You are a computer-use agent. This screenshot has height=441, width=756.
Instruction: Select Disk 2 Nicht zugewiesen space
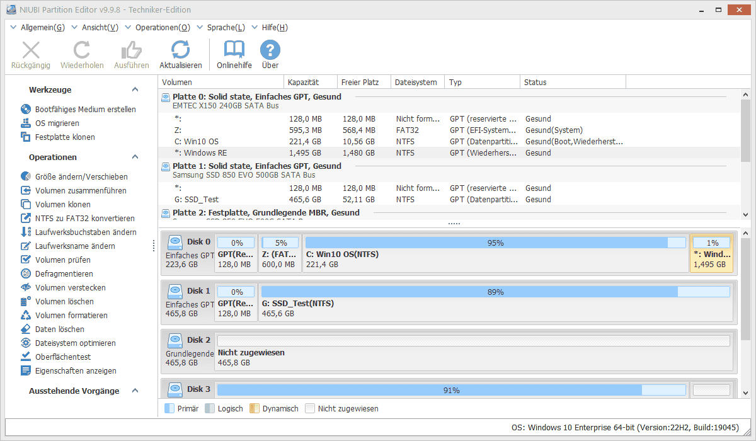(474, 352)
